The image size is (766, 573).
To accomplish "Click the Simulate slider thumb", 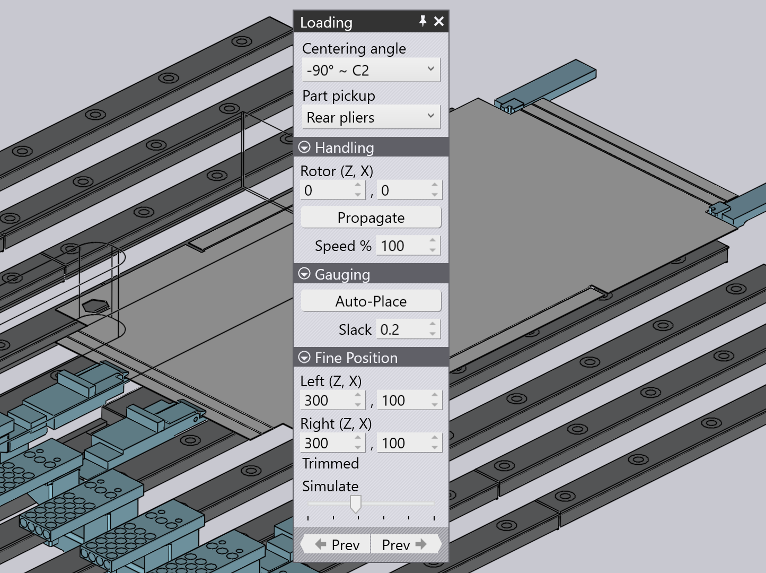I will 356,504.
